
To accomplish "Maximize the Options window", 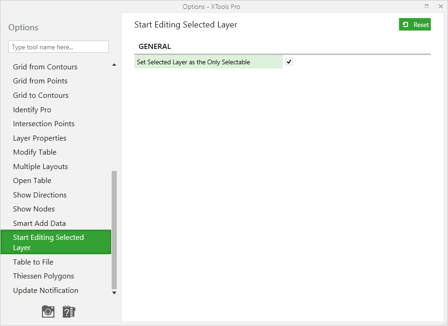I will pyautogui.click(x=427, y=6).
